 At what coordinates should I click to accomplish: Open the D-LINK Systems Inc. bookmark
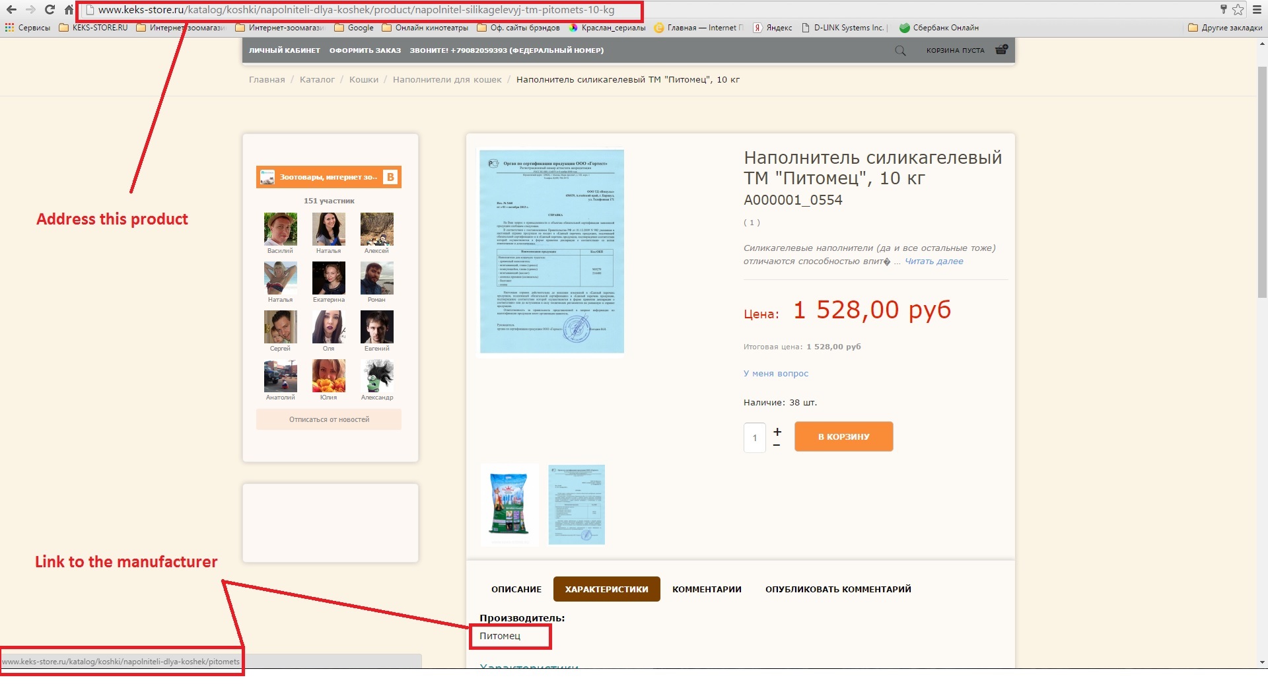[x=843, y=28]
